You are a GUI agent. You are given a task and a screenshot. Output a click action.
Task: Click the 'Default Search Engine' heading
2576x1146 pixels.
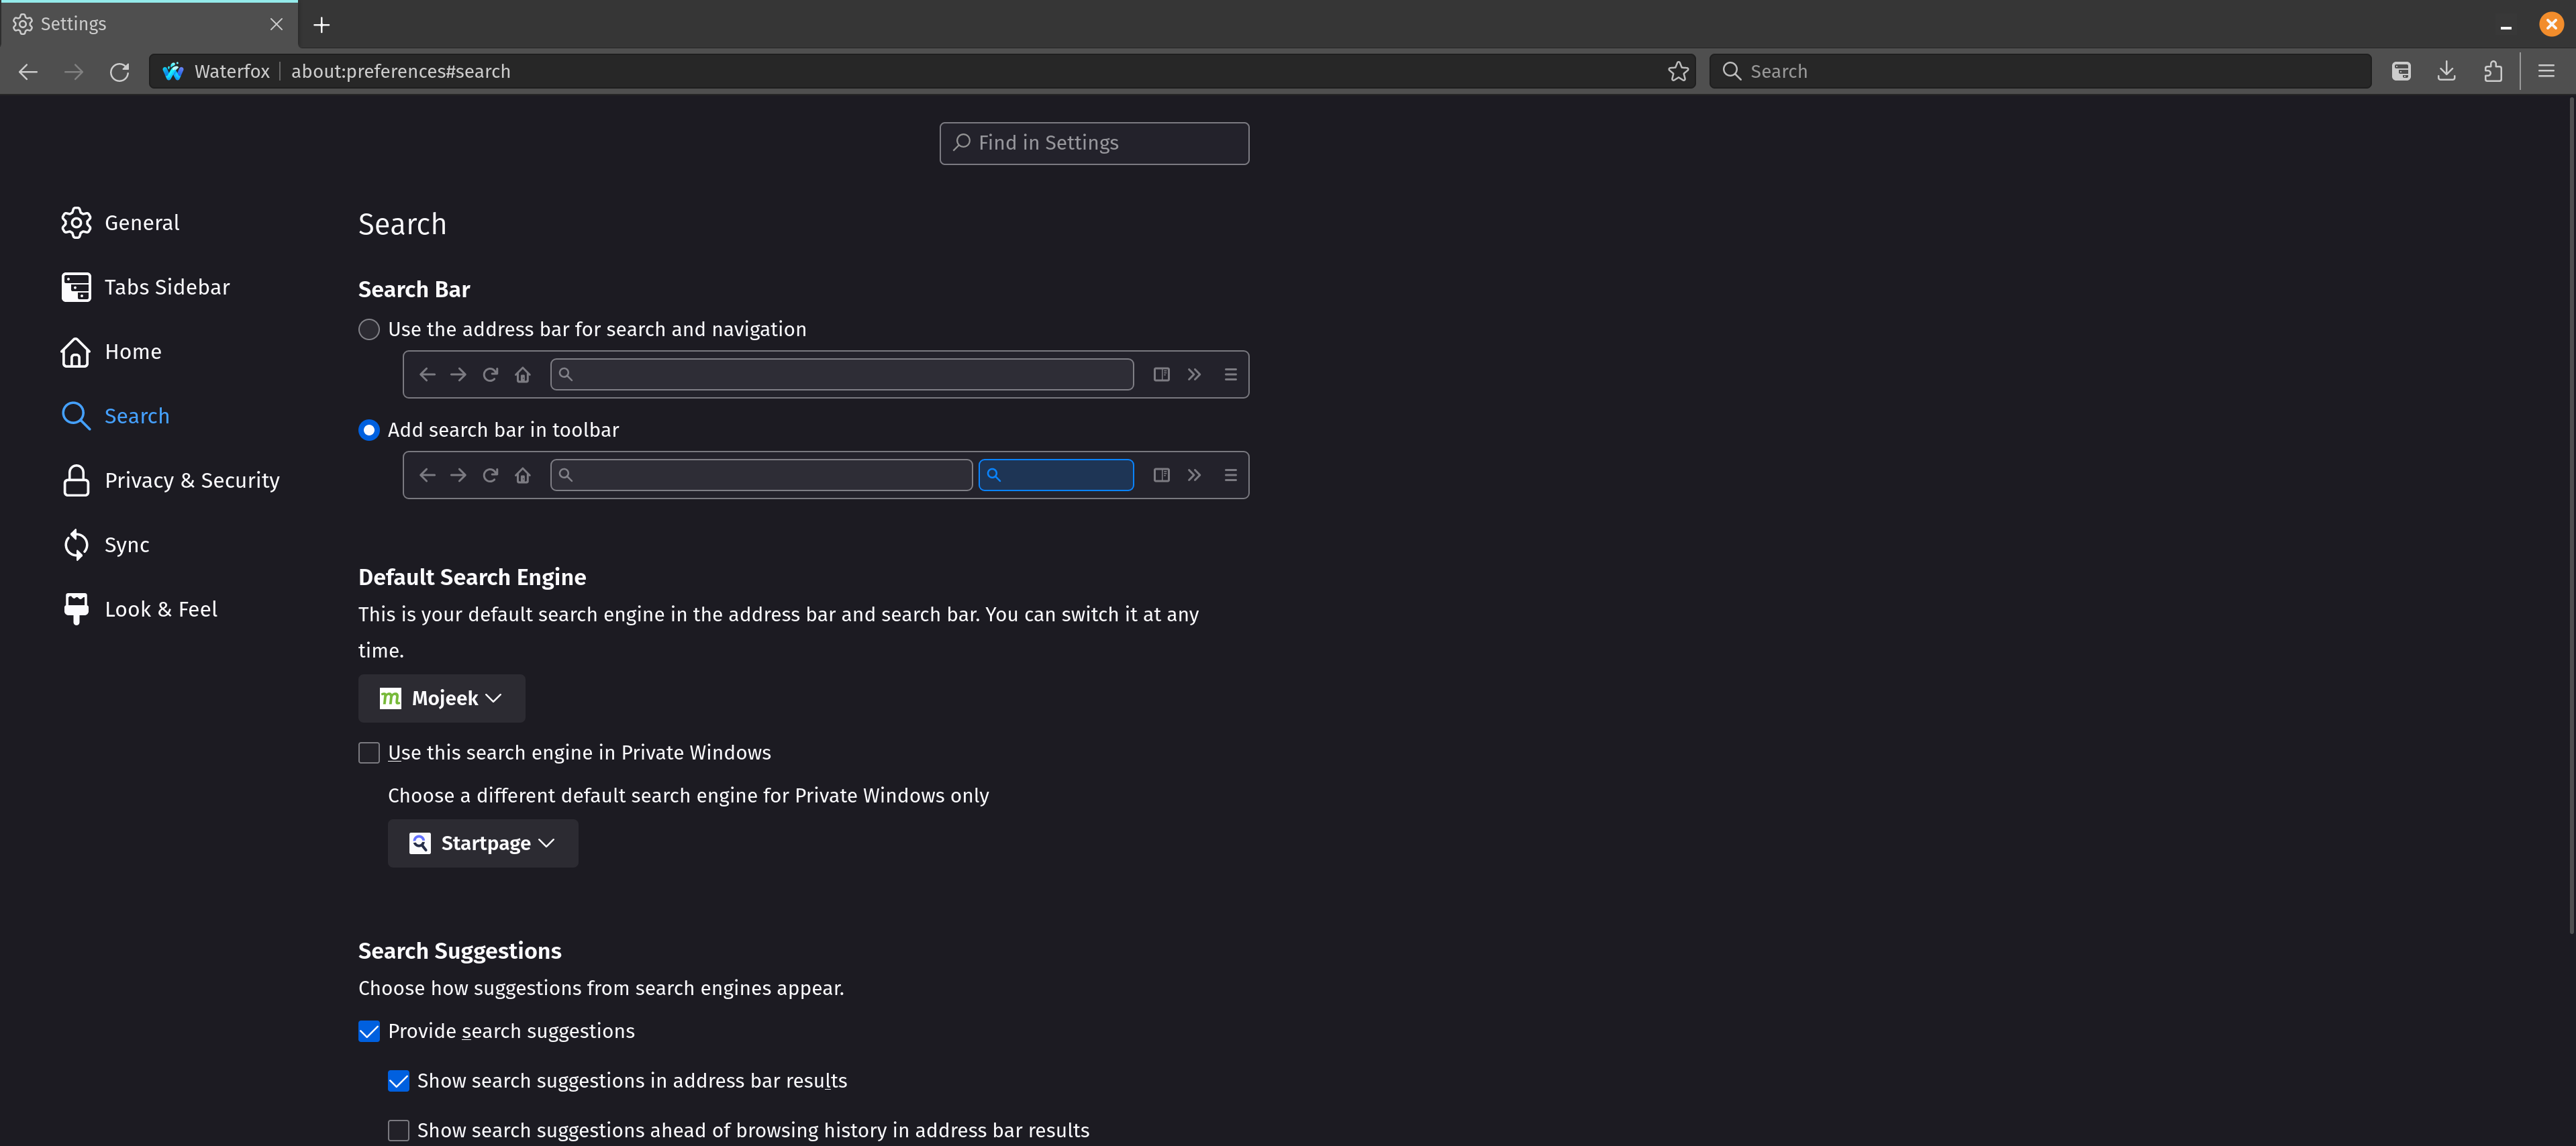click(472, 577)
